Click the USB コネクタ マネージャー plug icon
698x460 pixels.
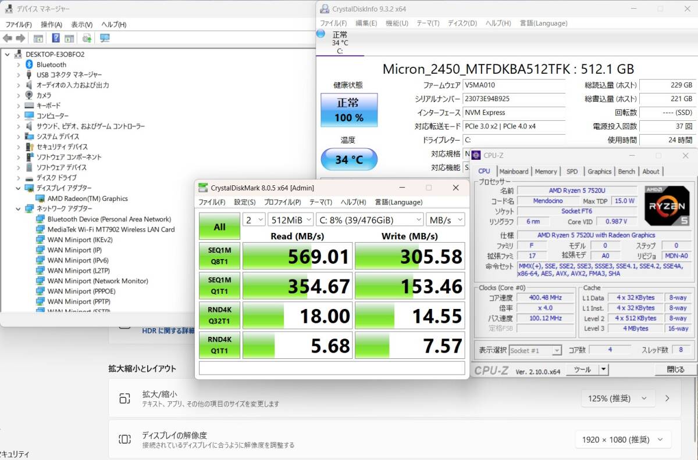(x=29, y=75)
